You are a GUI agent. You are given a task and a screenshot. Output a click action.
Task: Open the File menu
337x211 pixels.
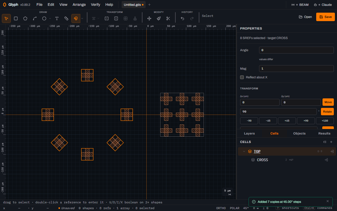39,4
